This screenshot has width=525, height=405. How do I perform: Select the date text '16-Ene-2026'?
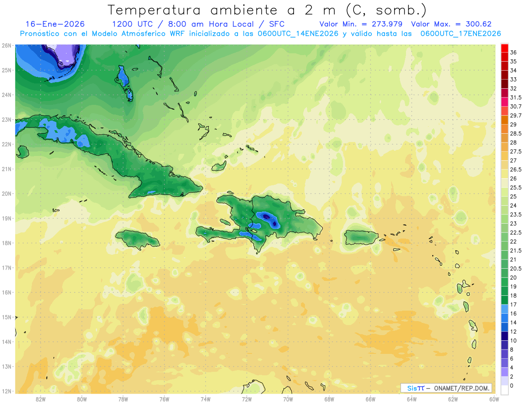tap(55, 24)
